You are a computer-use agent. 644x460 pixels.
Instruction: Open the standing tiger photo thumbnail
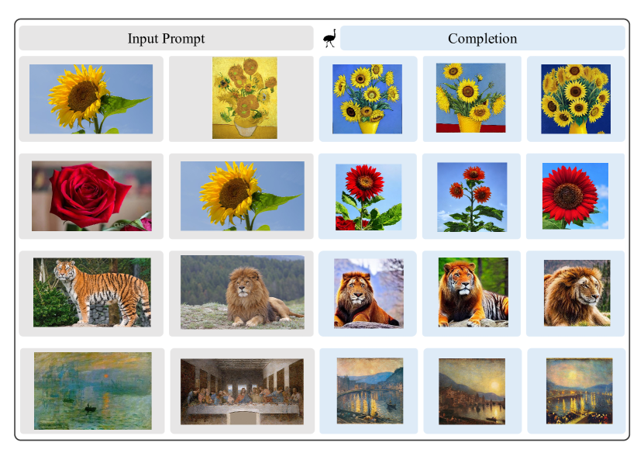(x=92, y=292)
